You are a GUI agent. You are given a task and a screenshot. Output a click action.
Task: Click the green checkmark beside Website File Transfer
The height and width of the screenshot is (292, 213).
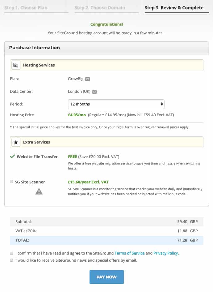pos(12,157)
